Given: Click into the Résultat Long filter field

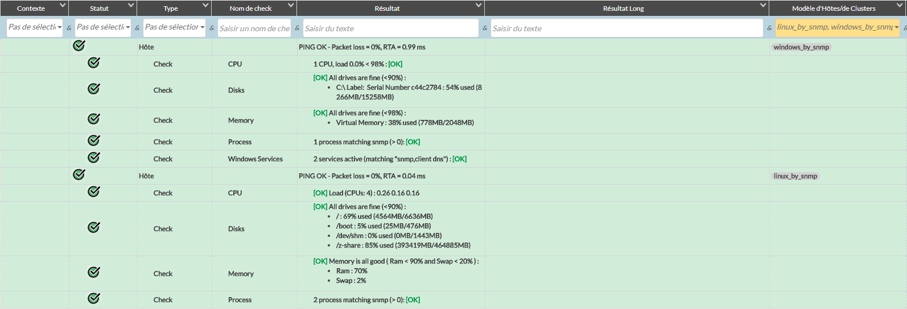Looking at the screenshot, I should [626, 28].
